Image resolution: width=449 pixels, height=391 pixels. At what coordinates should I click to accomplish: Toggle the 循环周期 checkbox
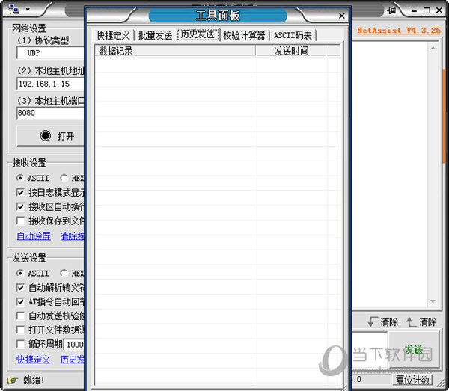point(21,344)
